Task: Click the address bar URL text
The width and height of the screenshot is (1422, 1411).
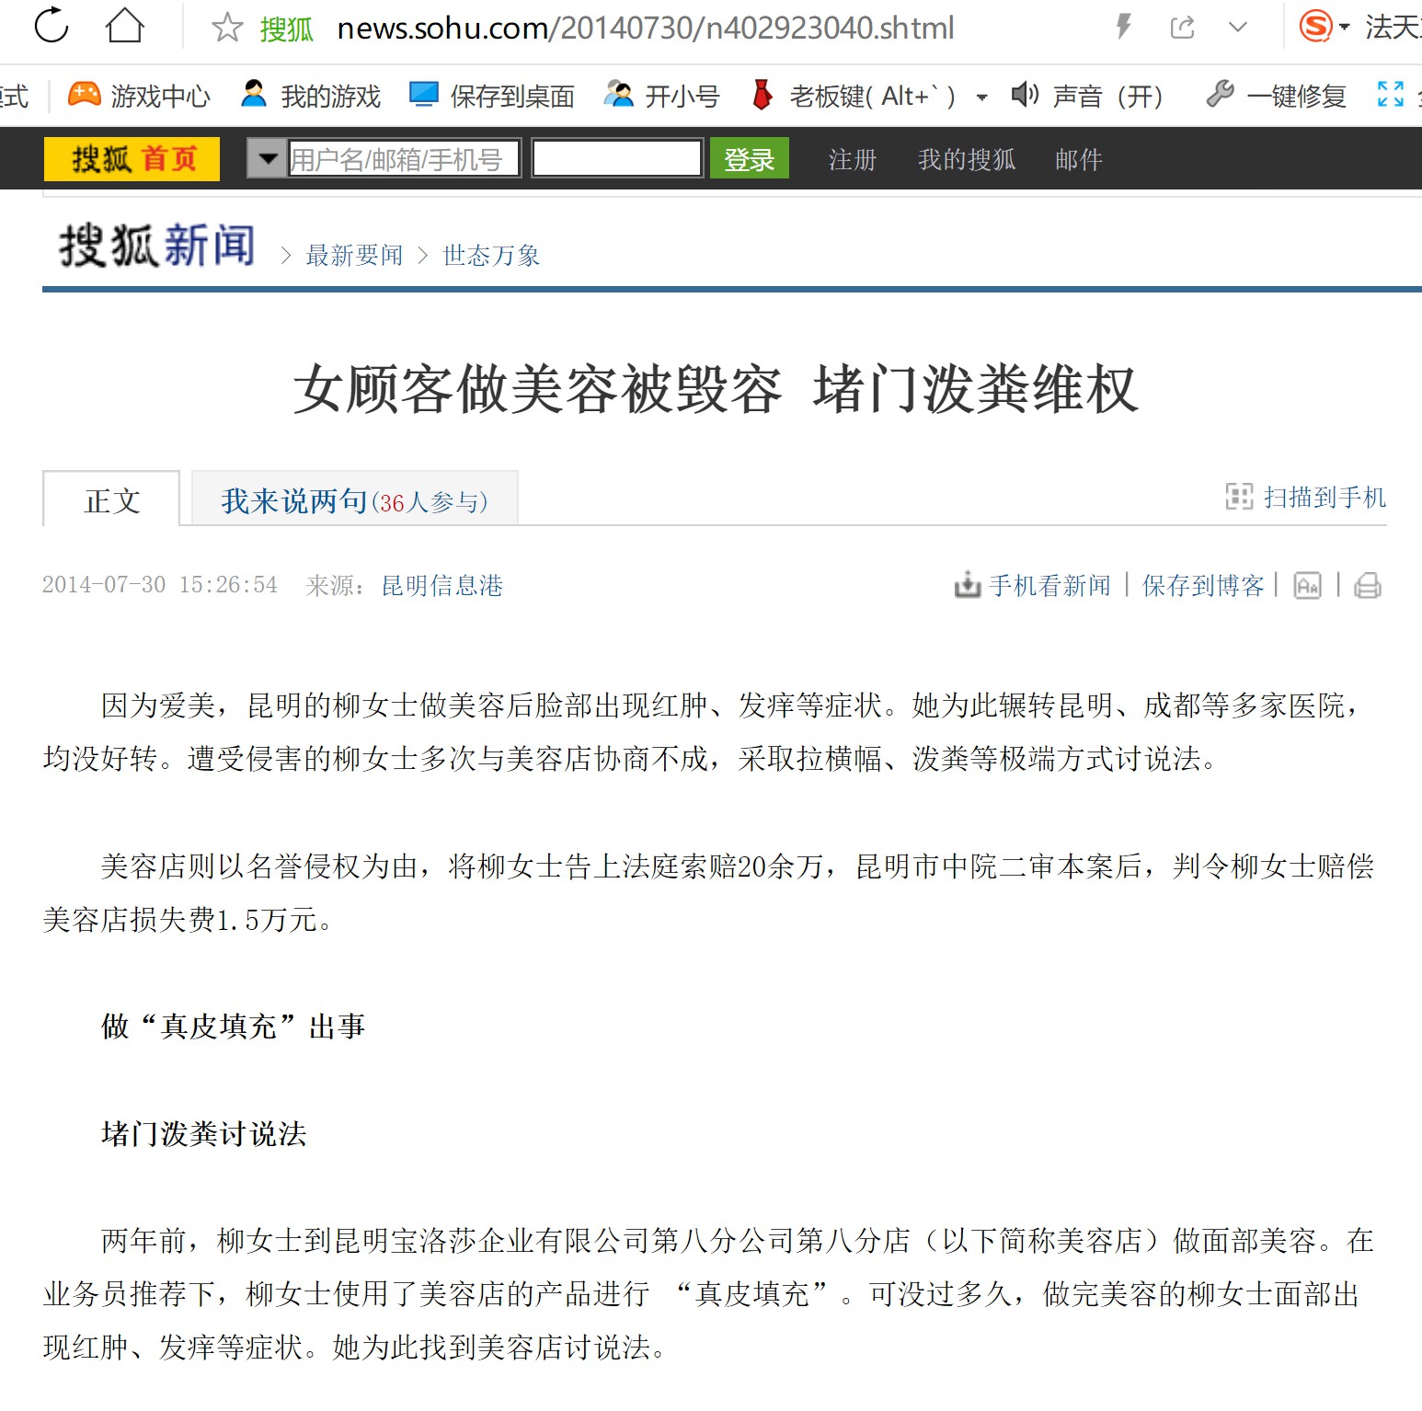Action: 646,29
